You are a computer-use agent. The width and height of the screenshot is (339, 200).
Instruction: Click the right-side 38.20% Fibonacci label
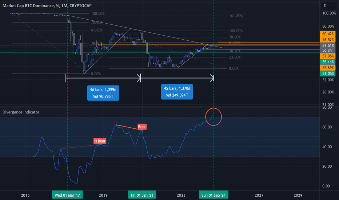235,51
